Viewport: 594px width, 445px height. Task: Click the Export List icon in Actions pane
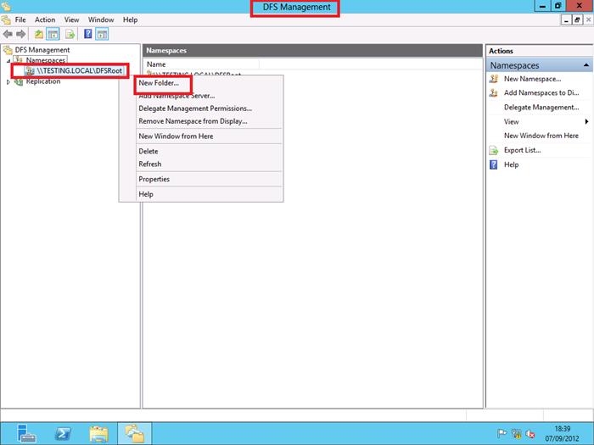(x=494, y=150)
